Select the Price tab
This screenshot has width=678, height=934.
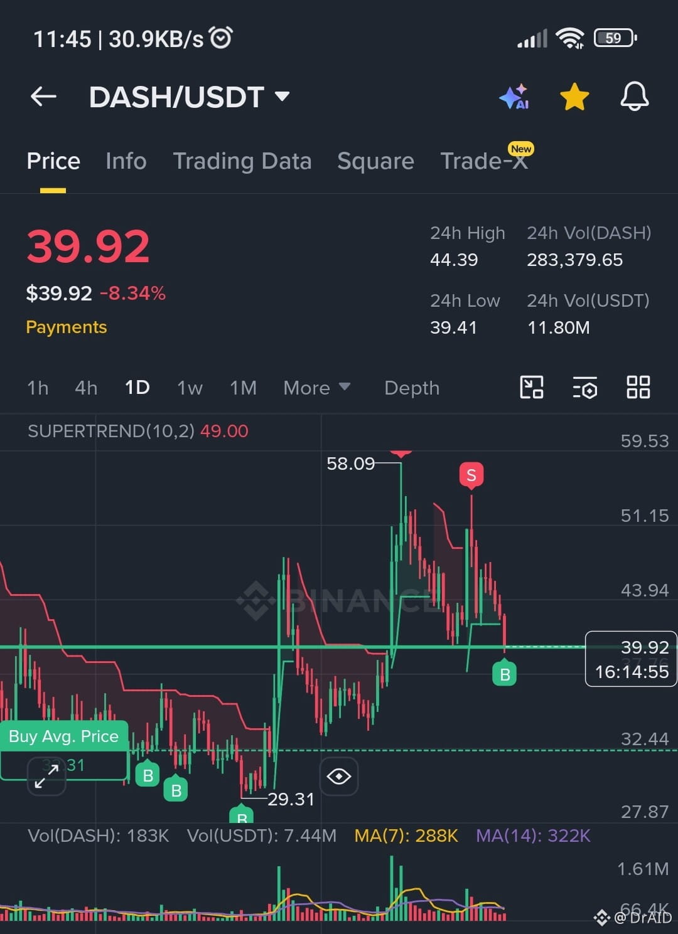[x=53, y=161]
